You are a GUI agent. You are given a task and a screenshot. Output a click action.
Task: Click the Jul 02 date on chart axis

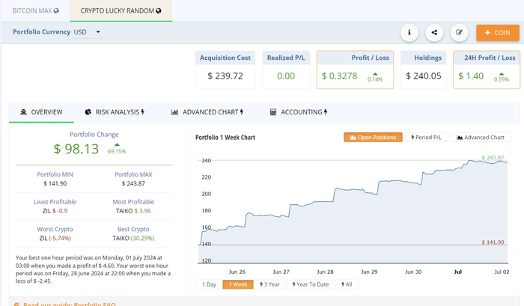pos(502,272)
